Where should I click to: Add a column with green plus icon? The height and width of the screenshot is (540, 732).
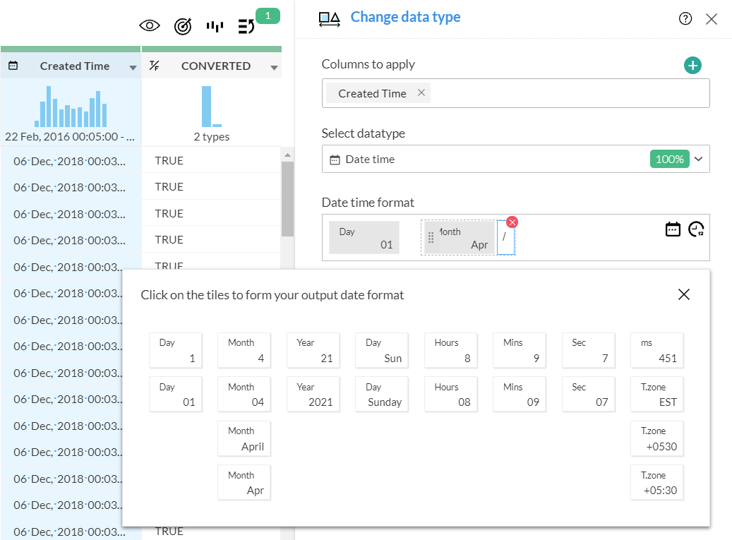[692, 66]
